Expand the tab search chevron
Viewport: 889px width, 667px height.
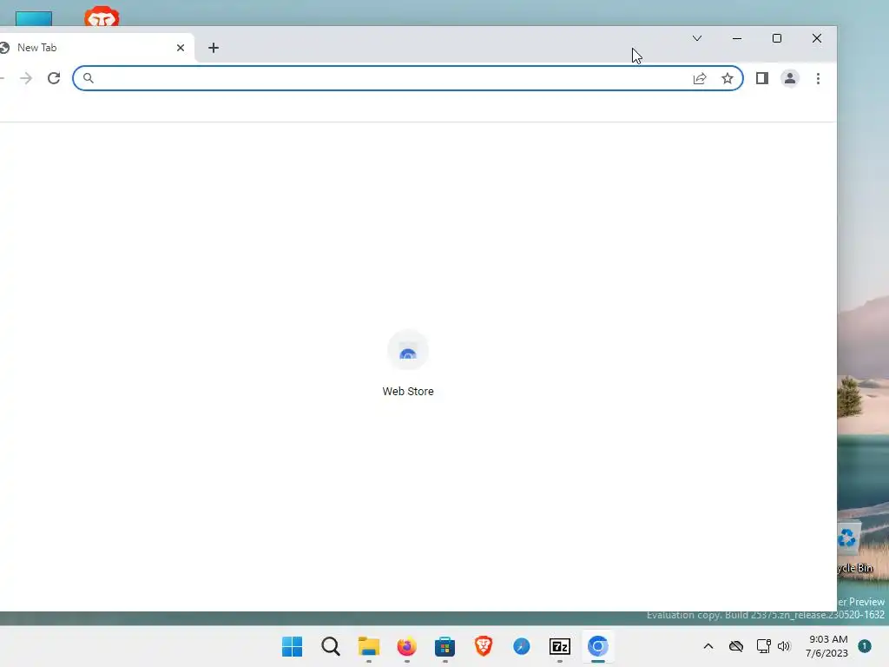pos(697,38)
